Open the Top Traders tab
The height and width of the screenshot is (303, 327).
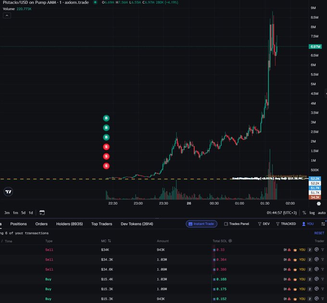[x=101, y=224]
